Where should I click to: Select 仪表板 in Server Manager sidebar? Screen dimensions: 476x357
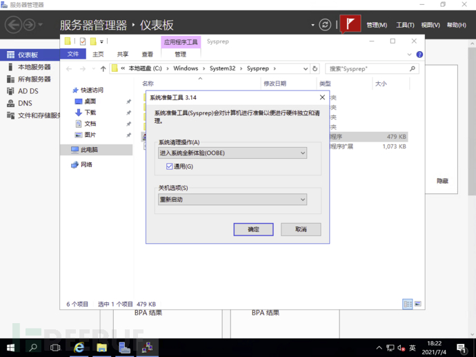pos(30,55)
